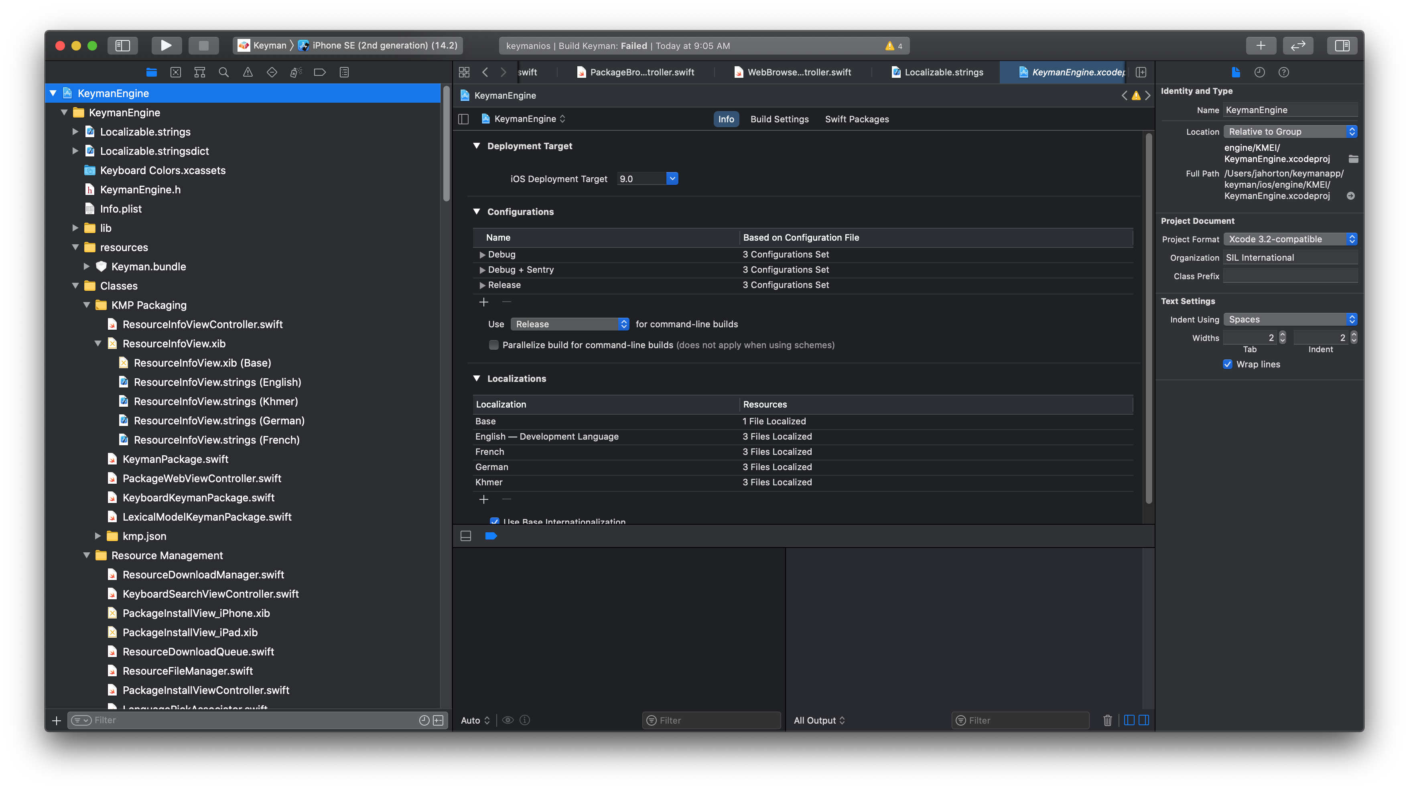The image size is (1409, 791).
Task: Toggle breakpoints activation icon
Action: 491,536
